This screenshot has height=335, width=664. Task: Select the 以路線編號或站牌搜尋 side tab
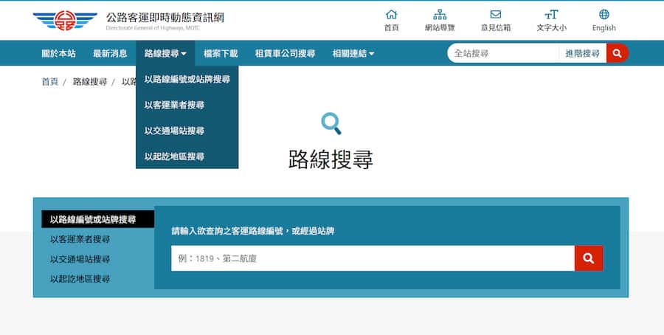coord(98,219)
